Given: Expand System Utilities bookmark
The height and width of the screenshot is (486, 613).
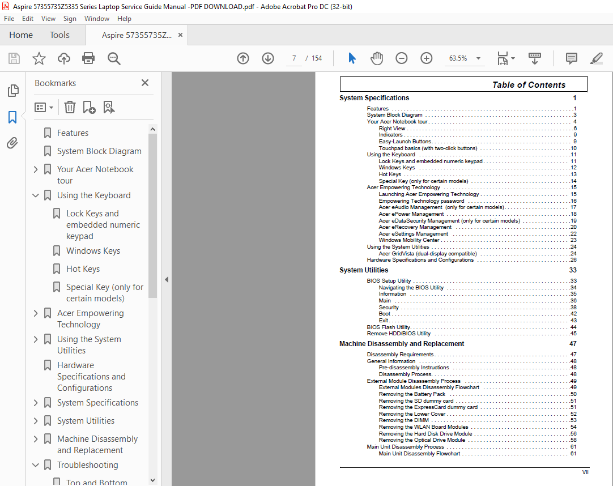Looking at the screenshot, I should pyautogui.click(x=36, y=421).
